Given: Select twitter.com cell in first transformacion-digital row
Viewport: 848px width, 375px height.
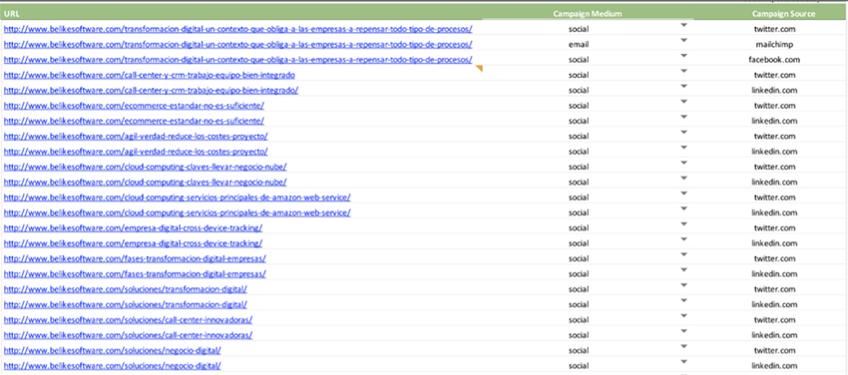Looking at the screenshot, I should pos(774,29).
